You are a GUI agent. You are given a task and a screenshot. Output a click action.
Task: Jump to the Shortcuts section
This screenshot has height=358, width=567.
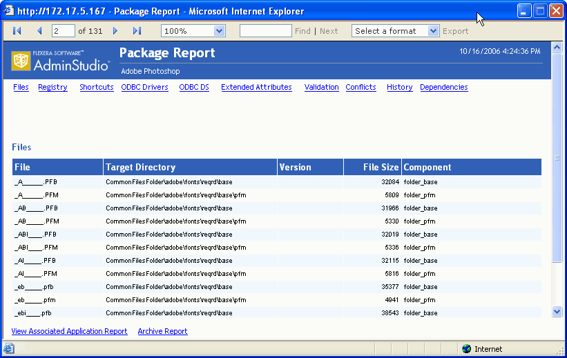96,88
